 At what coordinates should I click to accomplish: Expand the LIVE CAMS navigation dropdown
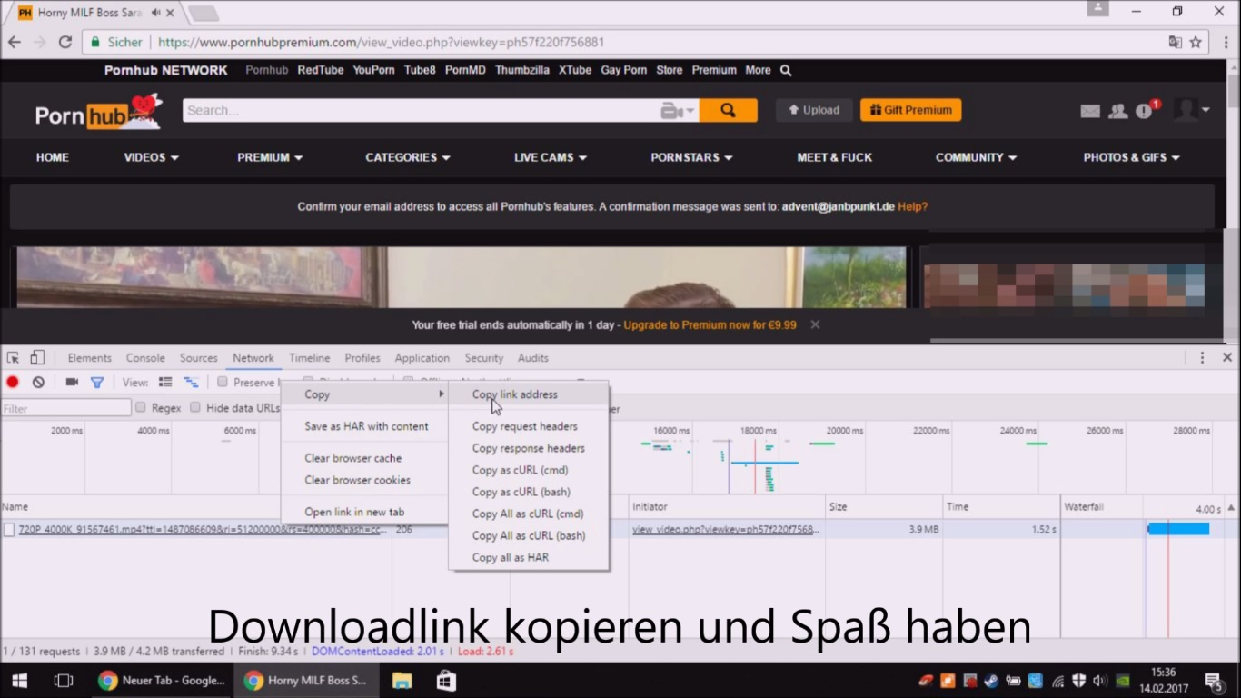(x=551, y=157)
